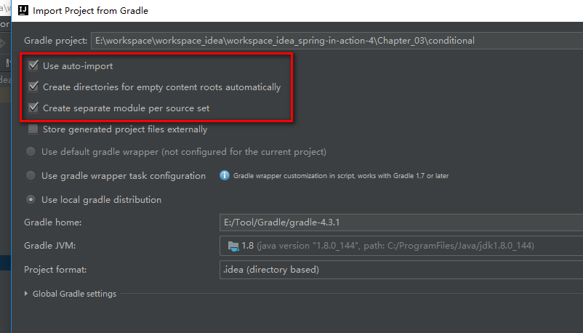This screenshot has height=333, width=583.
Task: Click the IntelliJ logo in dialog title
Action: click(x=23, y=10)
